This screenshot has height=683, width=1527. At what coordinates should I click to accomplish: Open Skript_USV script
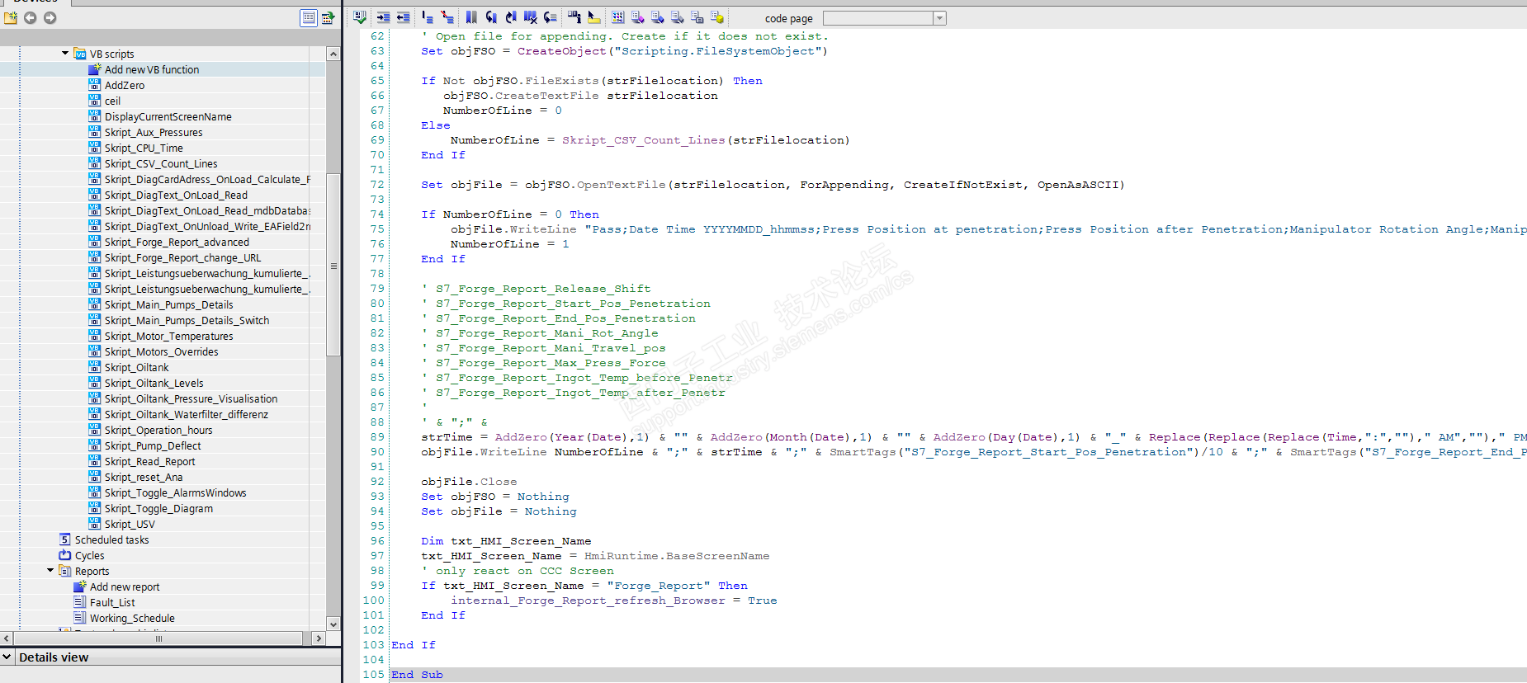[x=130, y=525]
